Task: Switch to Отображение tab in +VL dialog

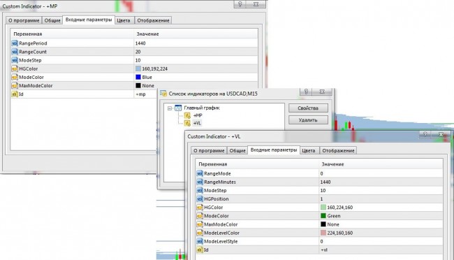Action: (338, 150)
